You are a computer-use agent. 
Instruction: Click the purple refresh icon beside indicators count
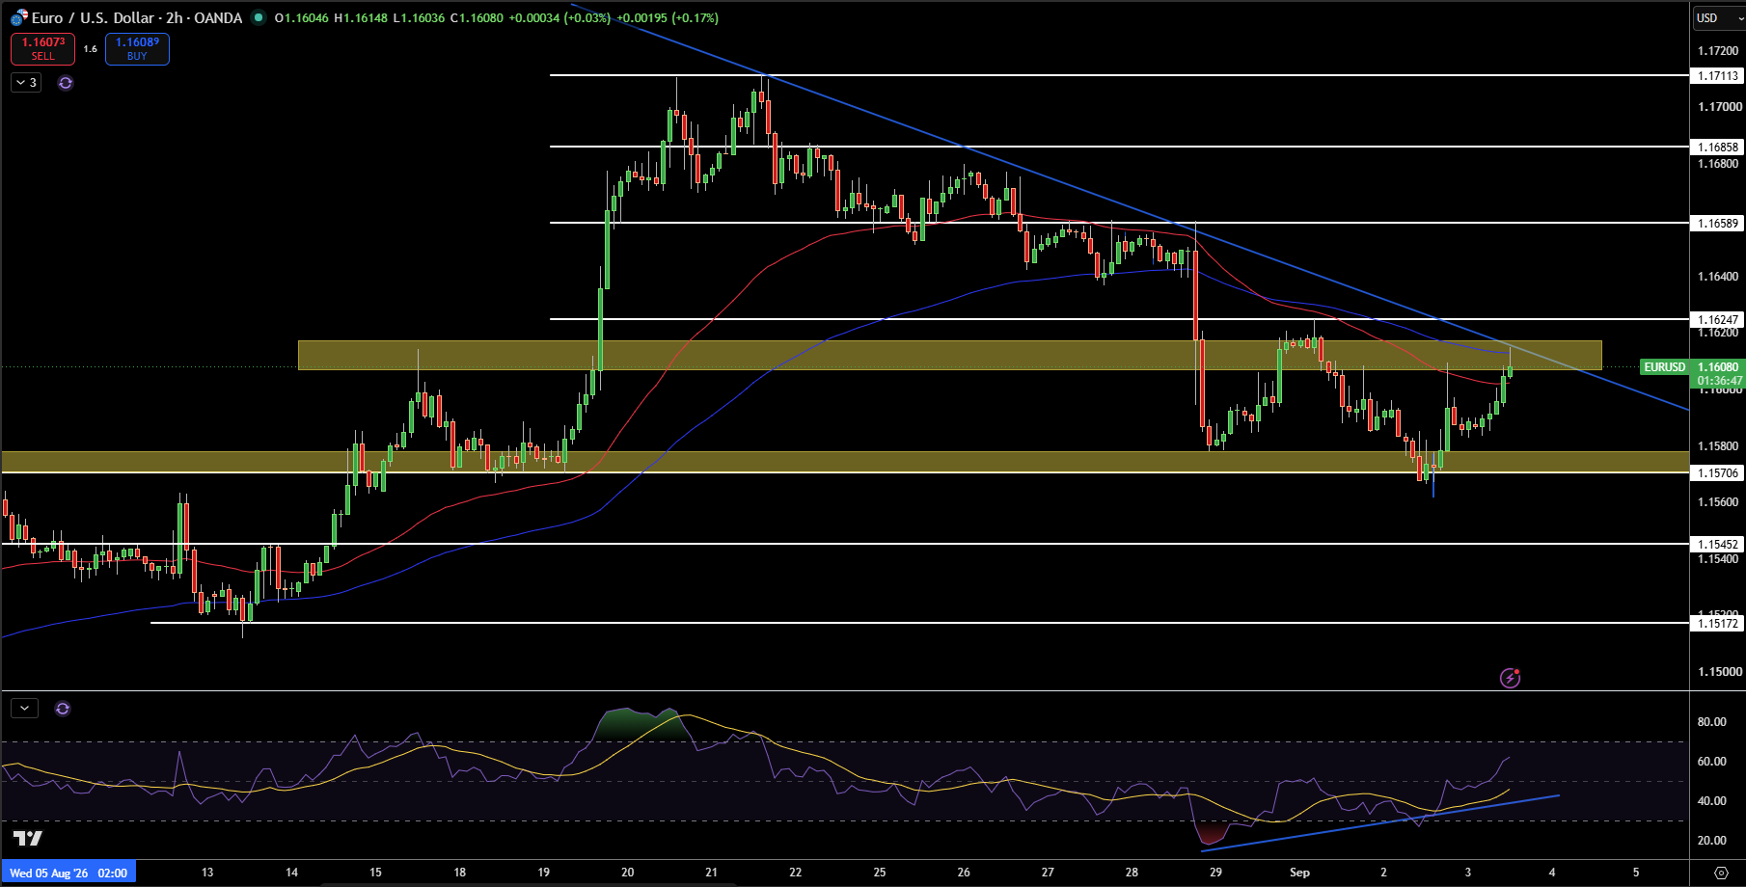[66, 83]
